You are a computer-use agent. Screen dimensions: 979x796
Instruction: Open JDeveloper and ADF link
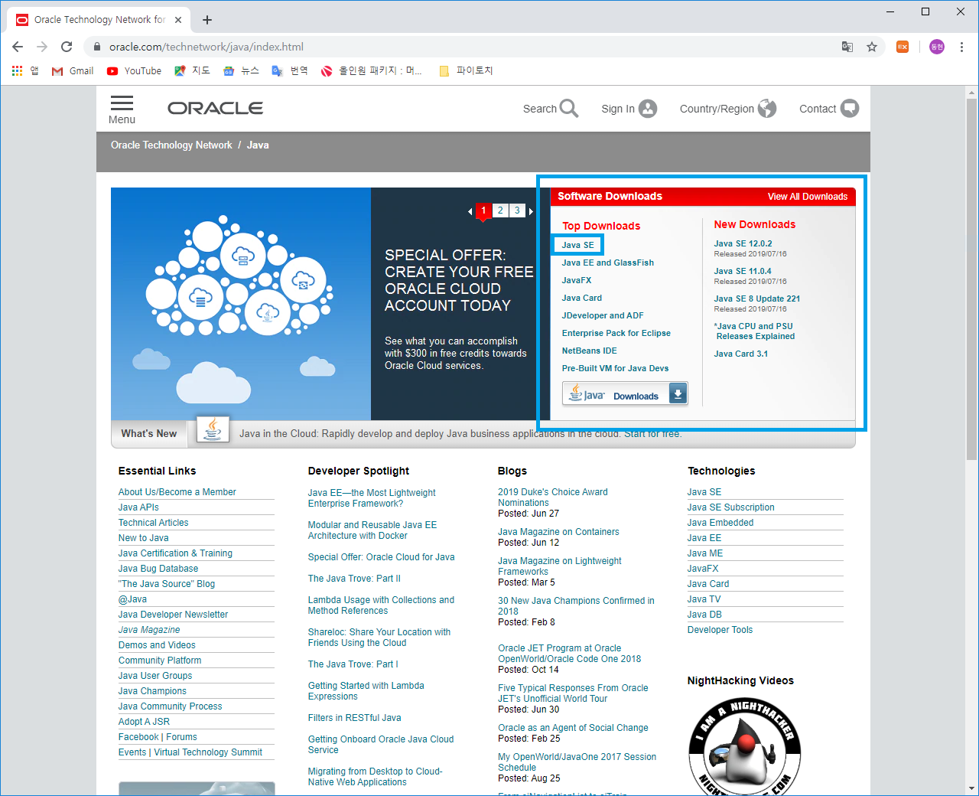[603, 315]
